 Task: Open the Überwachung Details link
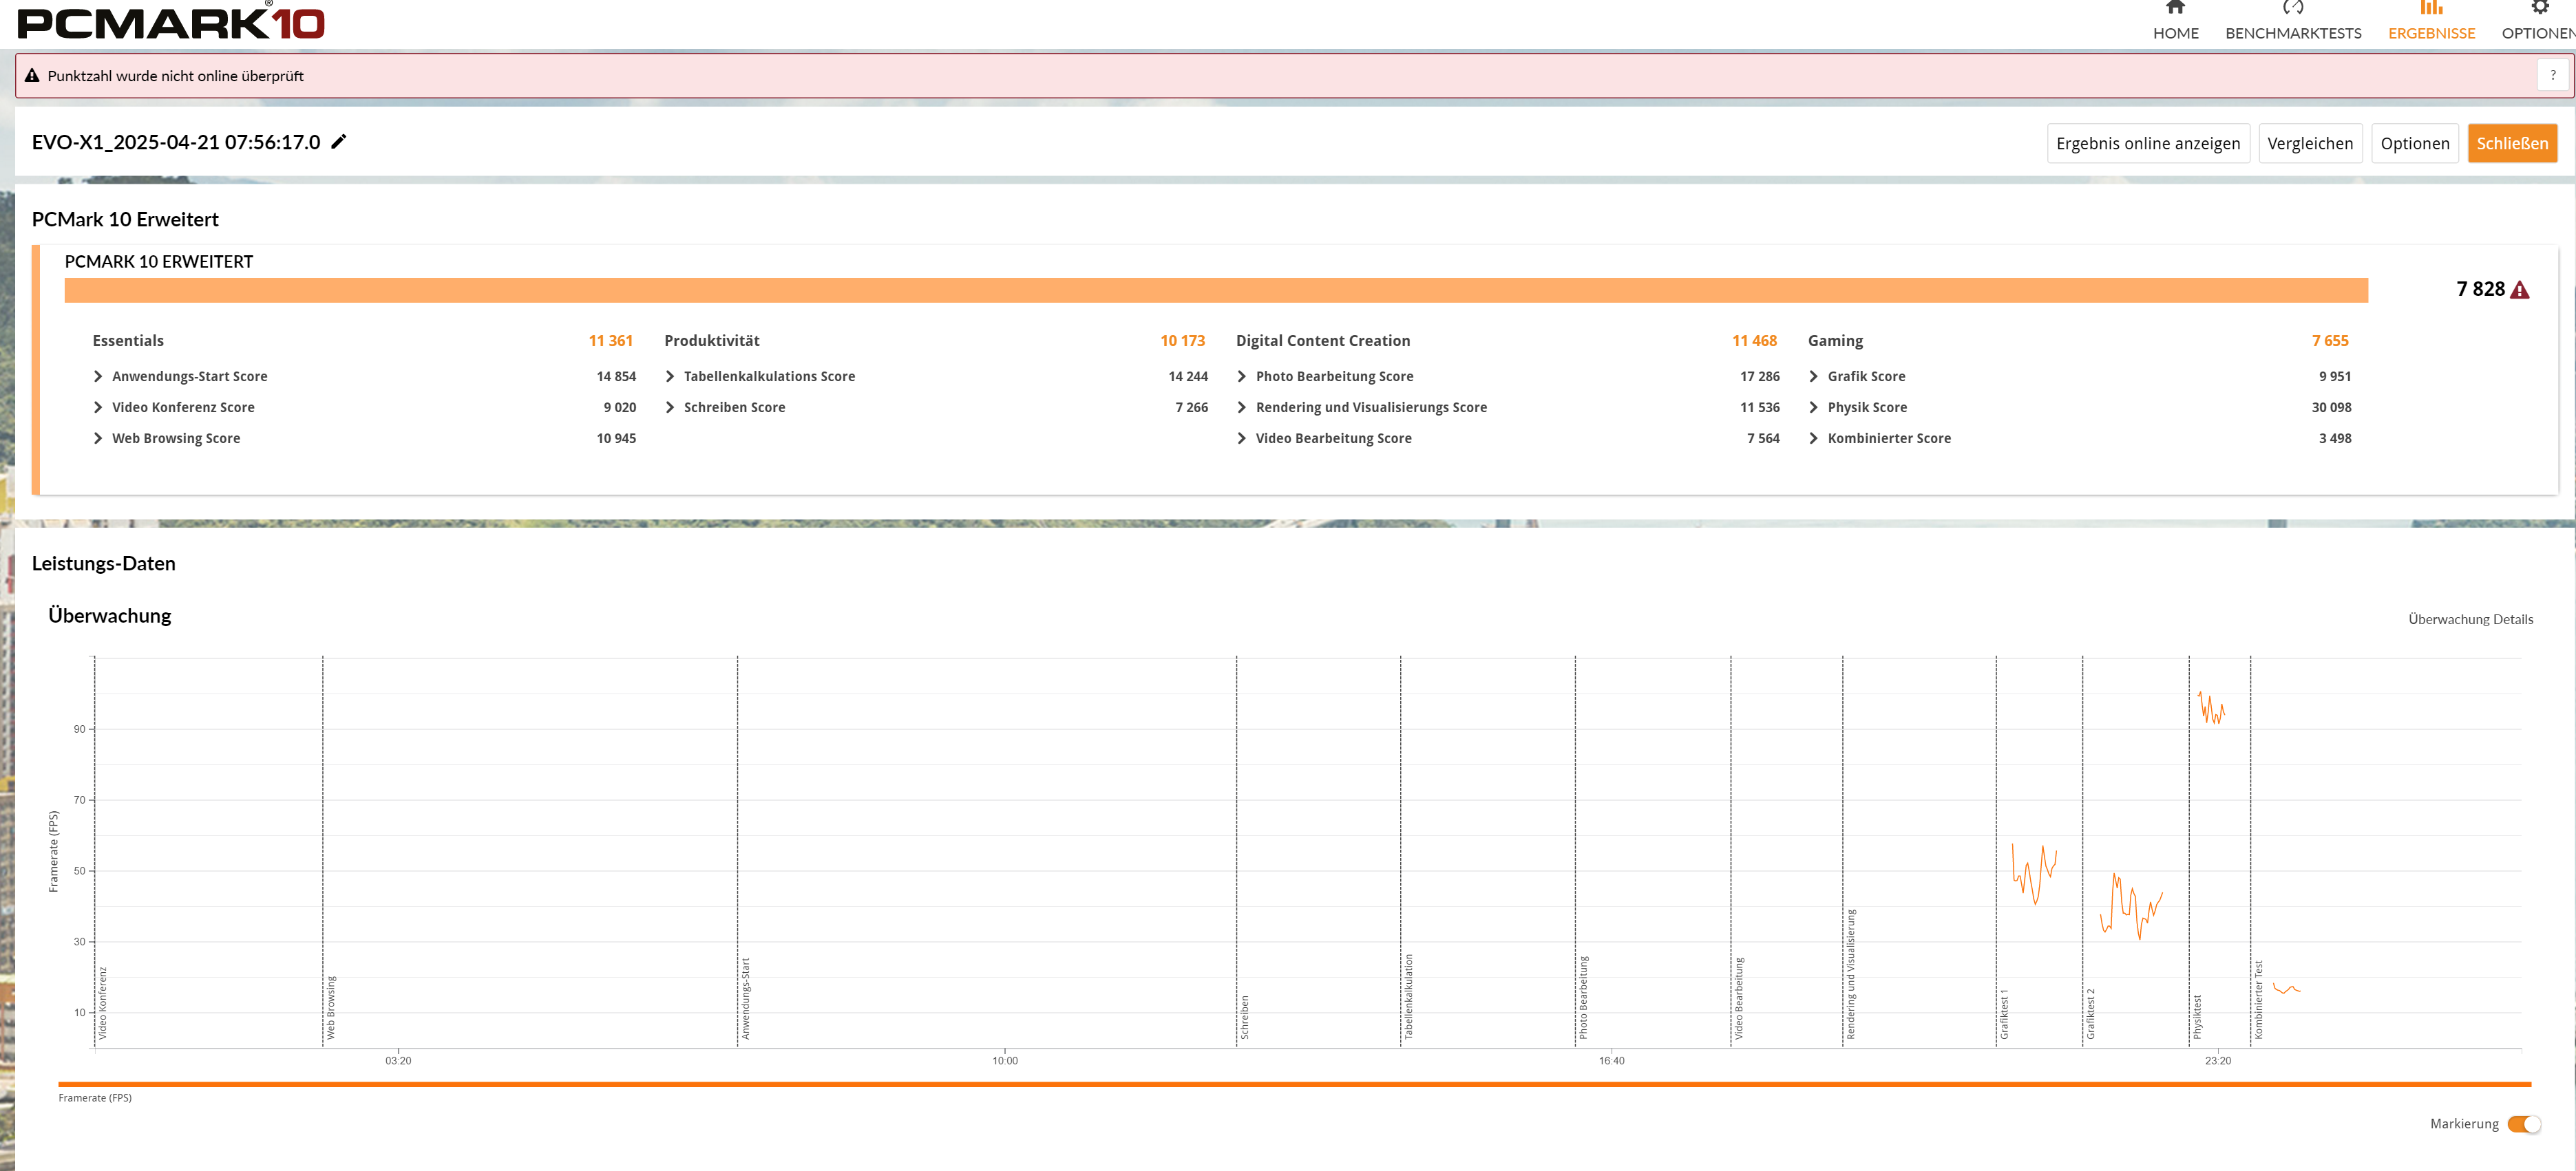[2470, 619]
